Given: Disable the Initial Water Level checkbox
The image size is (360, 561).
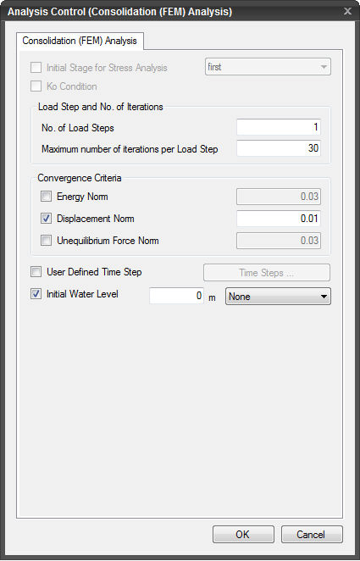Looking at the screenshot, I should pyautogui.click(x=36, y=294).
